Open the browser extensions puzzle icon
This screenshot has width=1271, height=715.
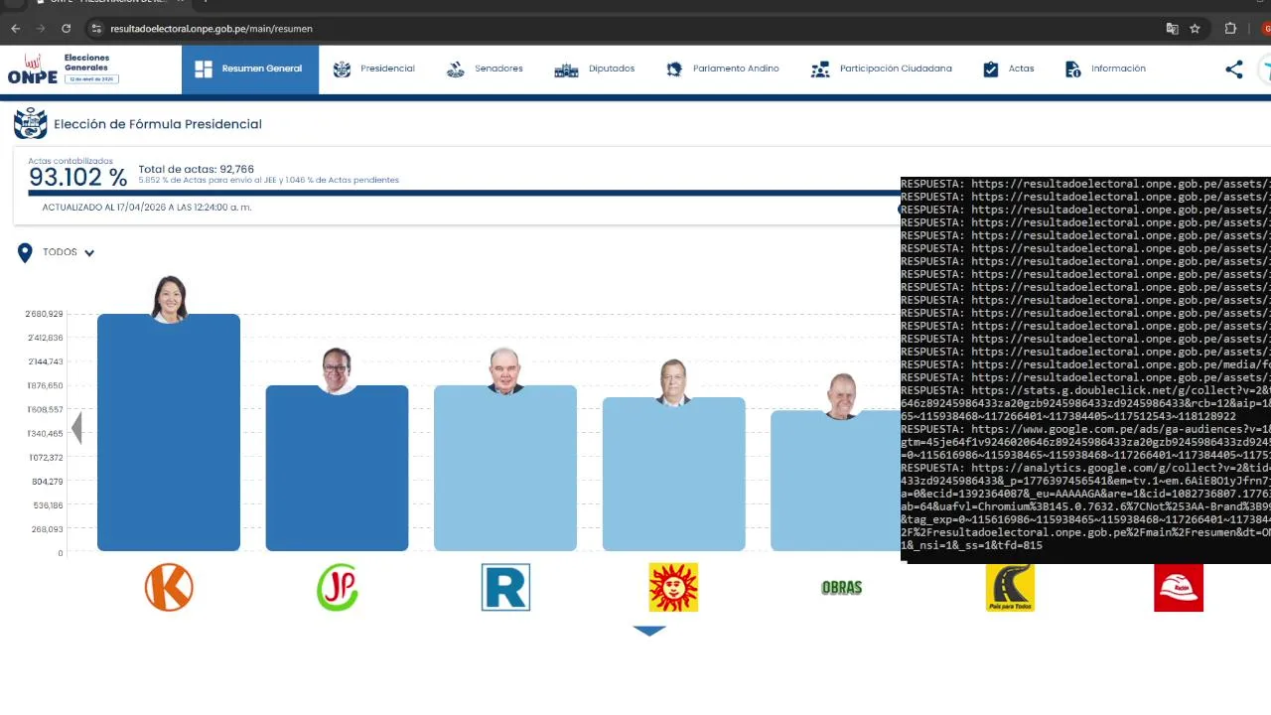point(1230,29)
